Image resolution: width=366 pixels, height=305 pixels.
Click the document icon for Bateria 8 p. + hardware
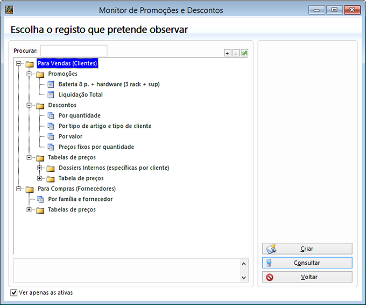click(51, 84)
